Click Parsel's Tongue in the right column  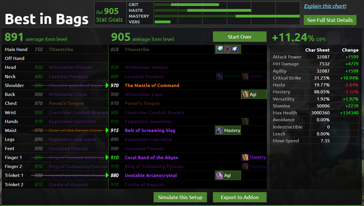pos(142,103)
